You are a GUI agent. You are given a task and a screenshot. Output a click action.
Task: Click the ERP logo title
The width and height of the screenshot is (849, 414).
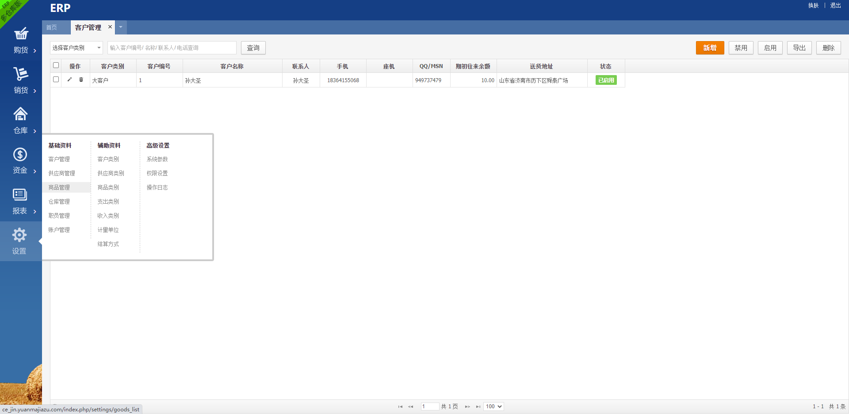tap(60, 8)
